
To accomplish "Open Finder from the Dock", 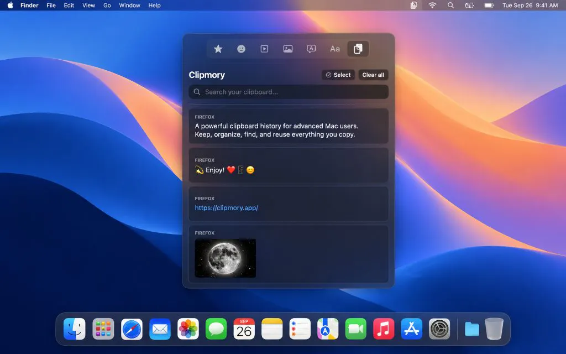I will click(x=75, y=329).
